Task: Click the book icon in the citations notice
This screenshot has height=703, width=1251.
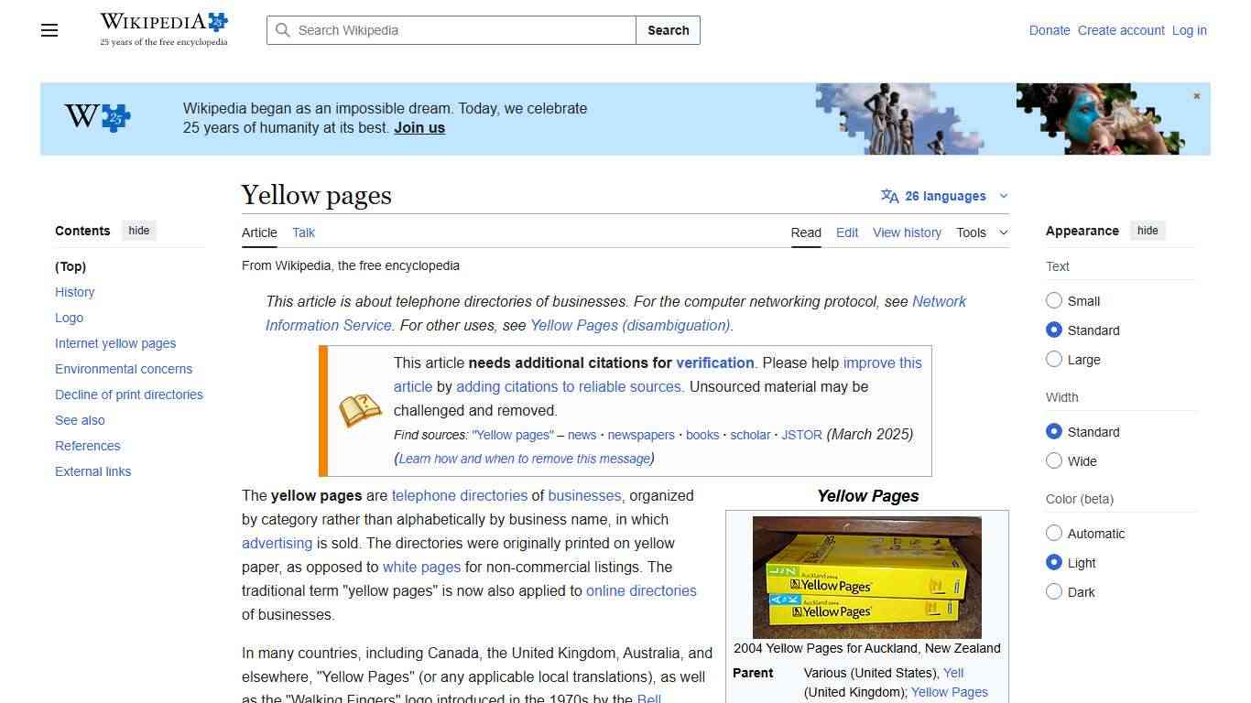Action: click(x=359, y=409)
